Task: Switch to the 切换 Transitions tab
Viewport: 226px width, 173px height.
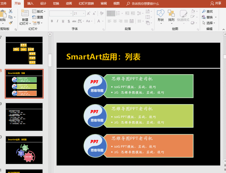Action: [x=56, y=4]
